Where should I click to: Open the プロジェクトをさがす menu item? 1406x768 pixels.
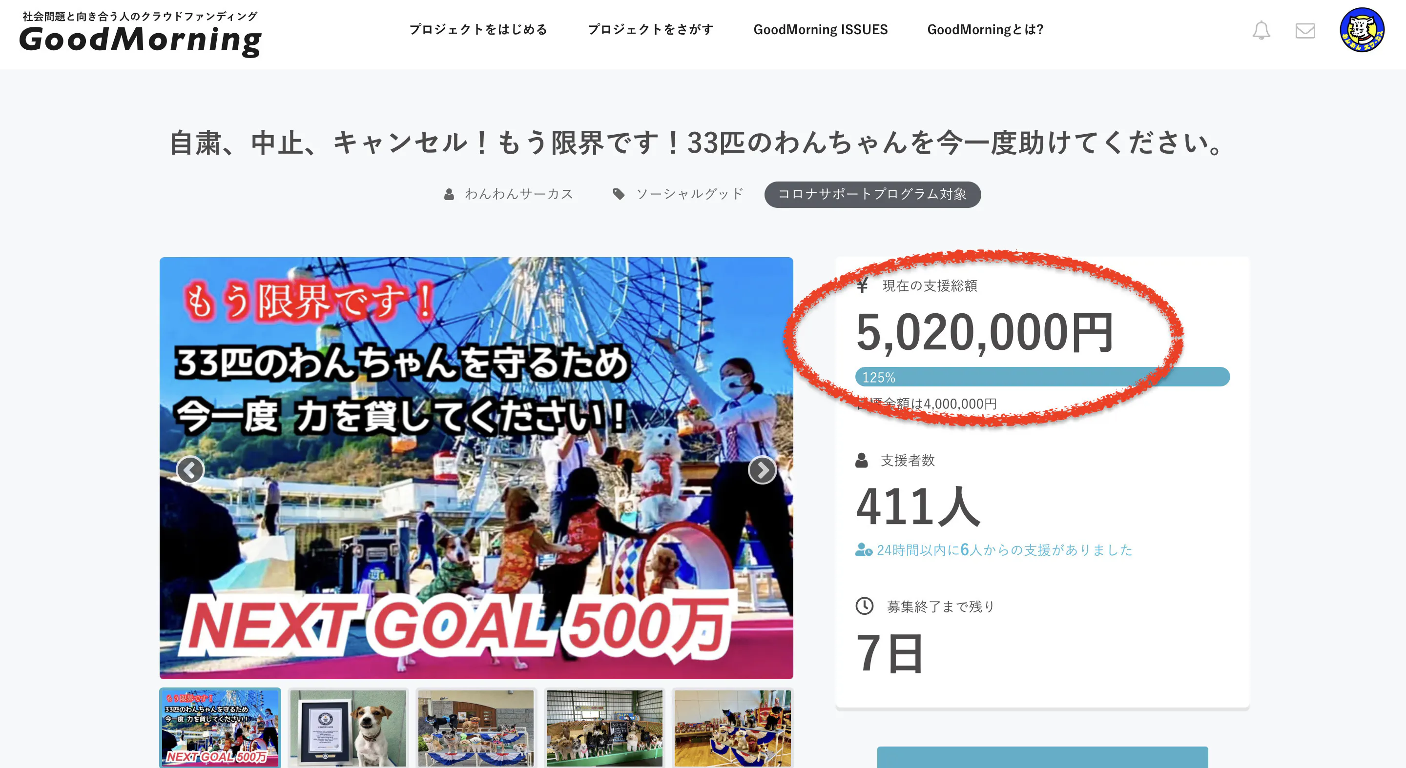click(651, 29)
